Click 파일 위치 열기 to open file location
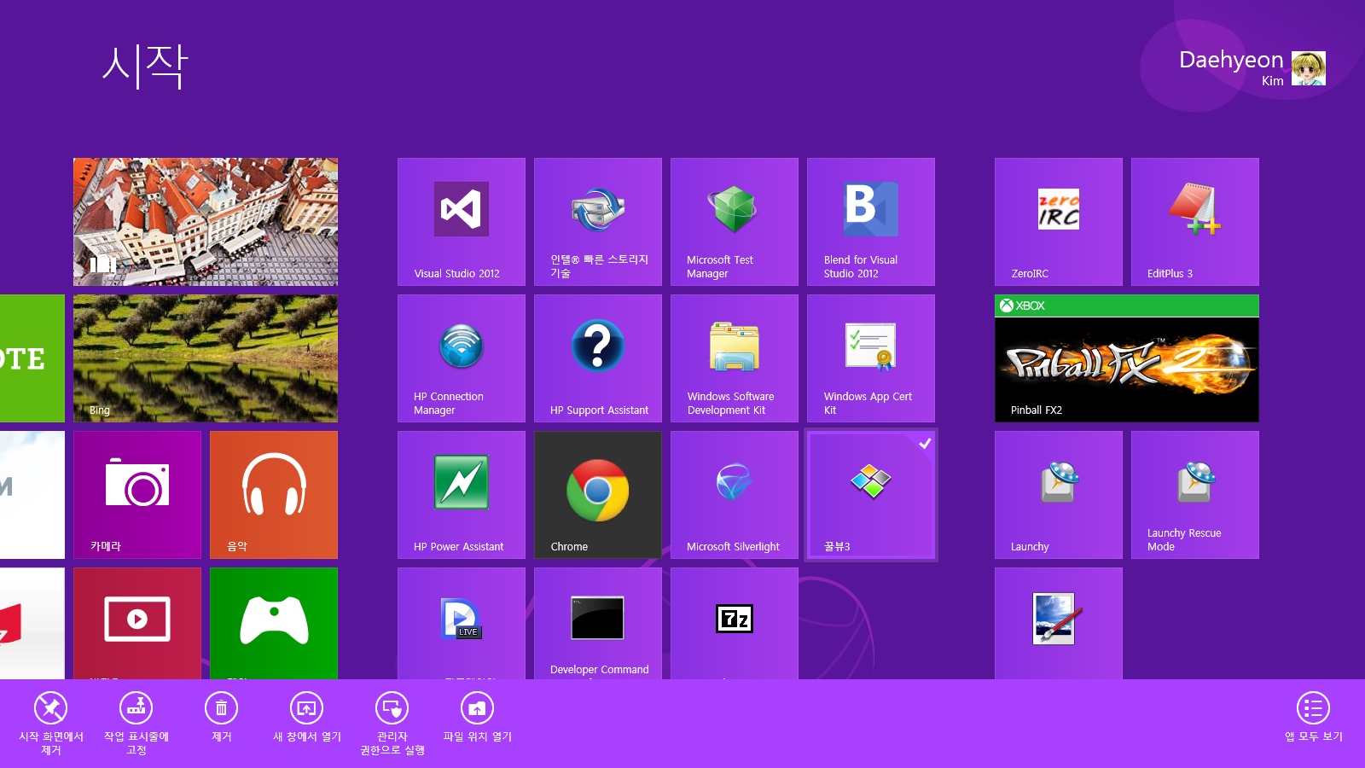The height and width of the screenshot is (768, 1365). [478, 717]
